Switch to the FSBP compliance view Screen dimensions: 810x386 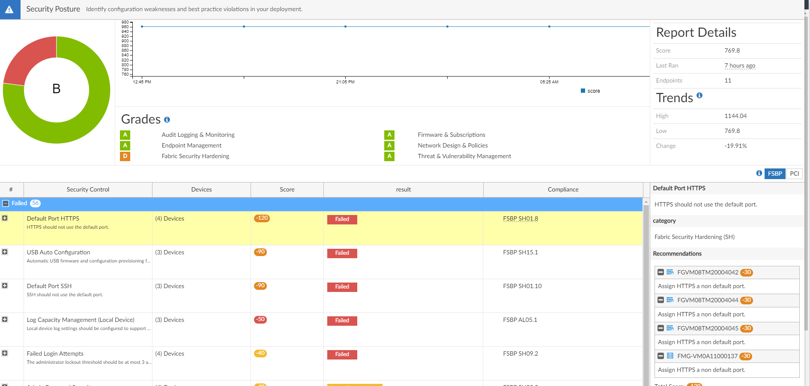click(x=774, y=174)
